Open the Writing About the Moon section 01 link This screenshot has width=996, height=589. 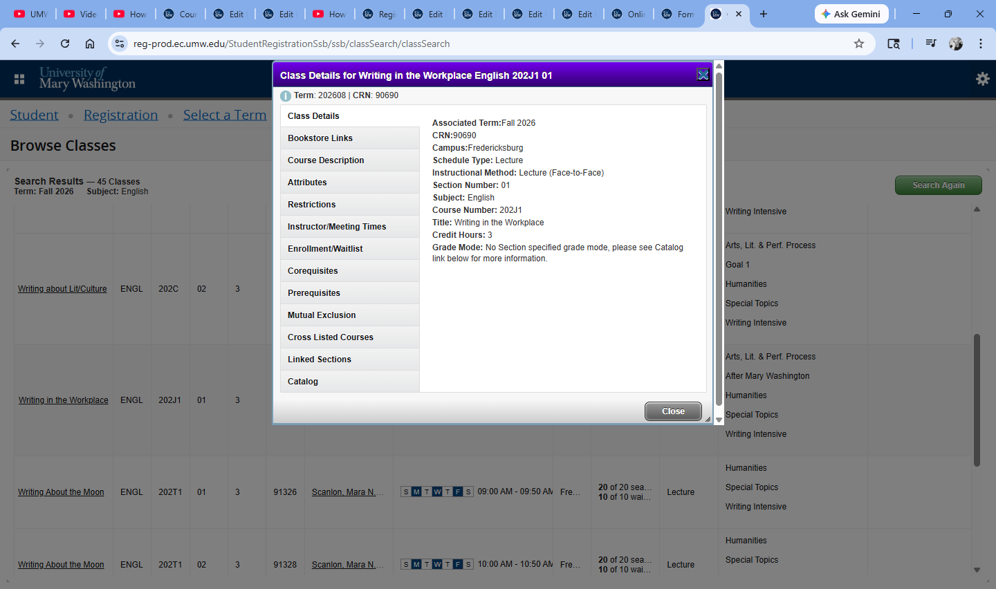[x=61, y=492]
